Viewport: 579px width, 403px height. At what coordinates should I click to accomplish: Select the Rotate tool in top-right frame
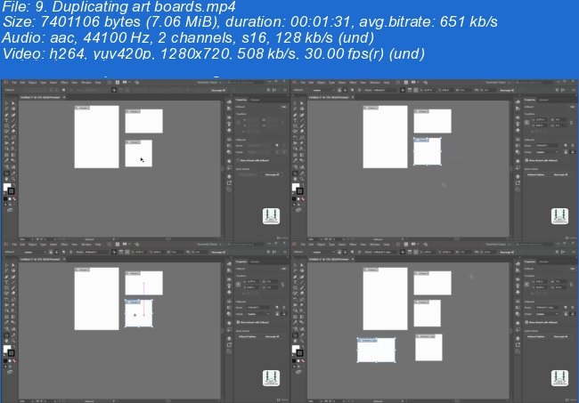tap(295, 137)
